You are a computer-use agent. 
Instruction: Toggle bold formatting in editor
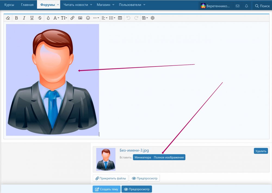pos(16,18)
